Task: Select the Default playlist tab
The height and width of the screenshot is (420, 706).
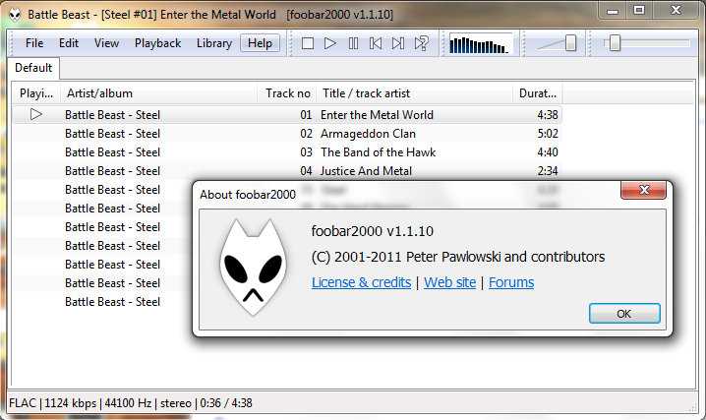Action: 33,68
